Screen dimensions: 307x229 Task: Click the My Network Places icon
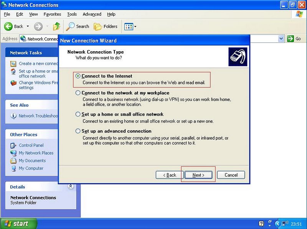[13, 153]
